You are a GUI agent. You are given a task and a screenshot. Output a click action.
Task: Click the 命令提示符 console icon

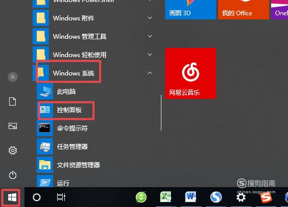(45, 128)
